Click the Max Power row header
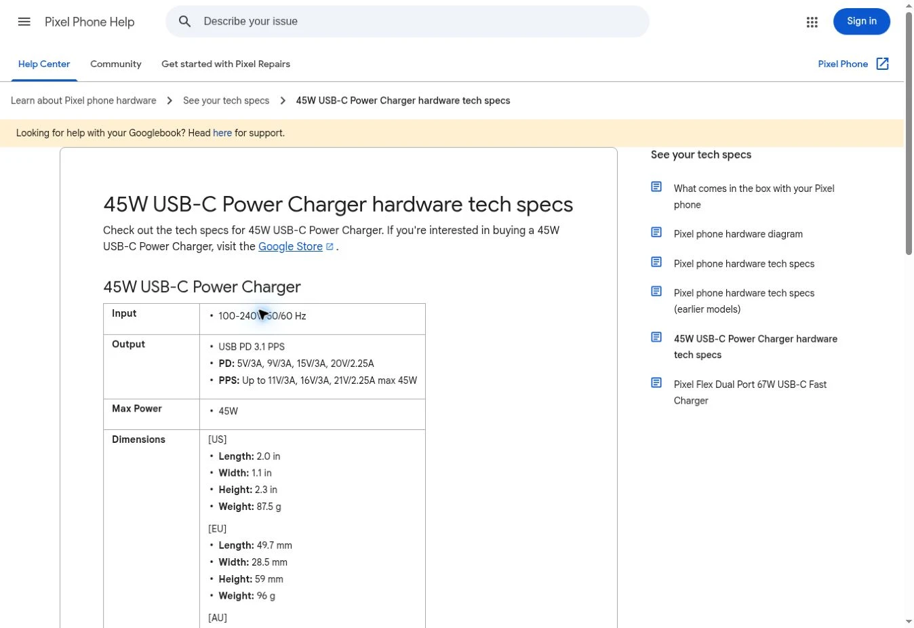The height and width of the screenshot is (628, 914). pos(151,414)
